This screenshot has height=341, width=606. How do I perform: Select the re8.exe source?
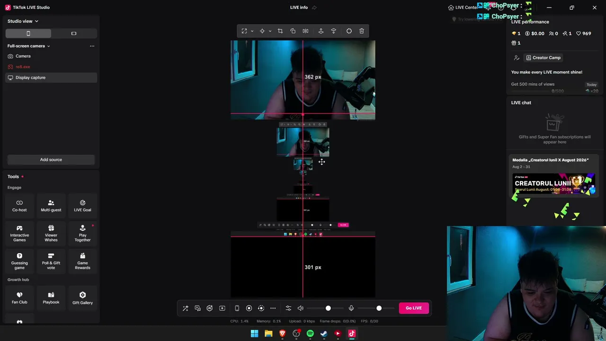point(51,67)
